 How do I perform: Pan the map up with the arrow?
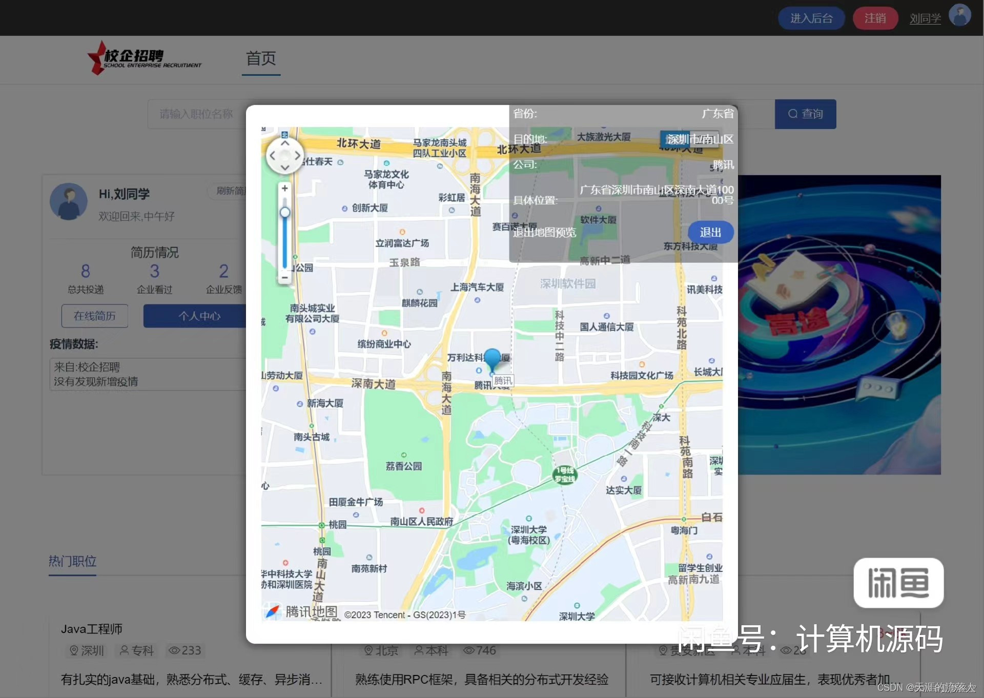285,143
